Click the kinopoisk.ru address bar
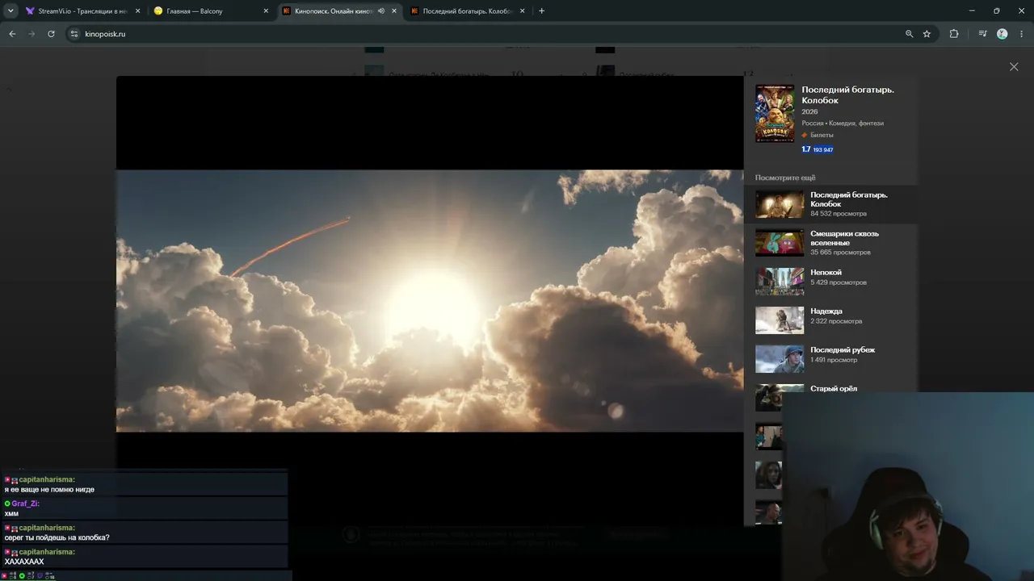The image size is (1034, 581). [485, 34]
